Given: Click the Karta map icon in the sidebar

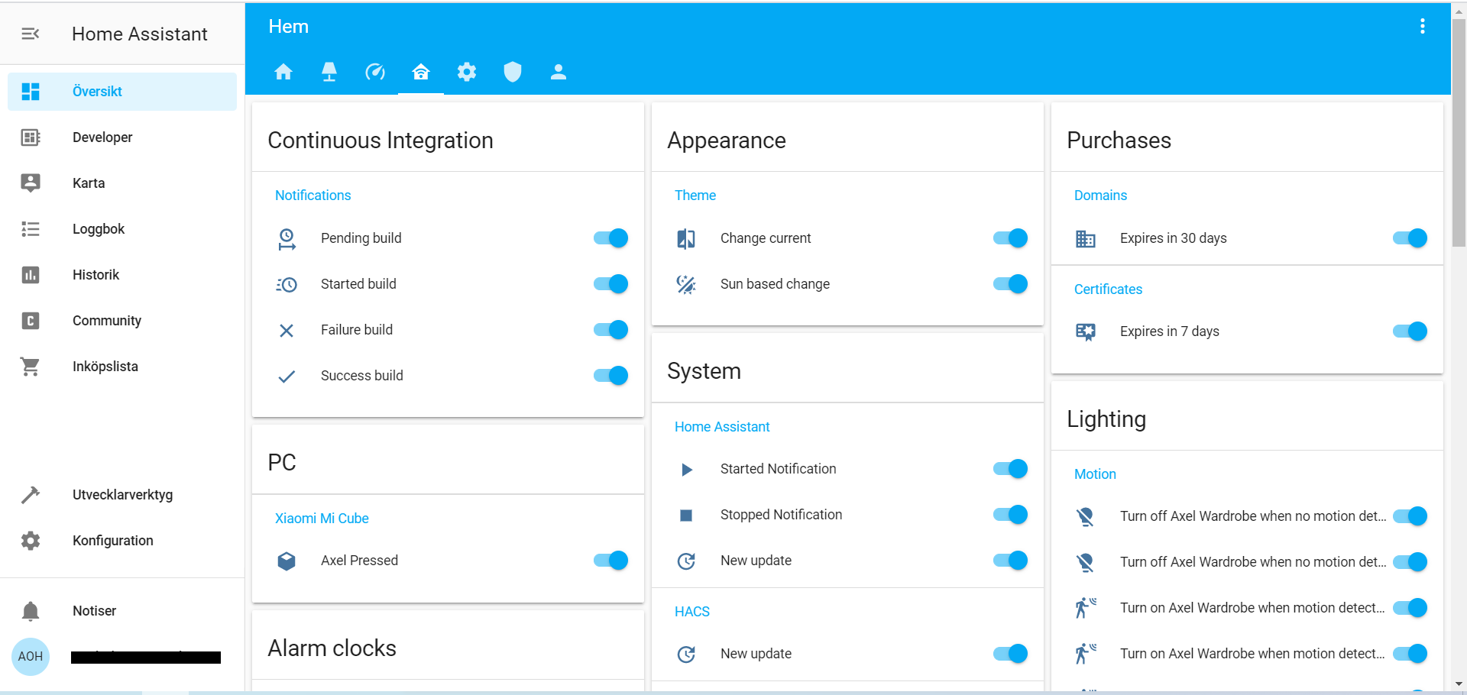Looking at the screenshot, I should (31, 183).
